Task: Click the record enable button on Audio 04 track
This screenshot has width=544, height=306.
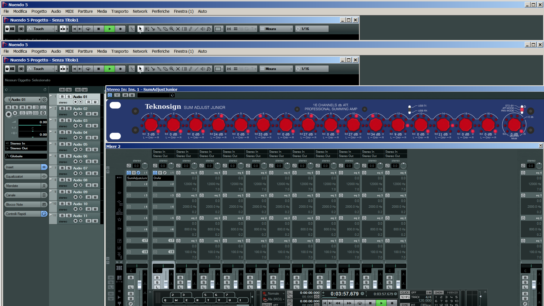Action: point(75,138)
